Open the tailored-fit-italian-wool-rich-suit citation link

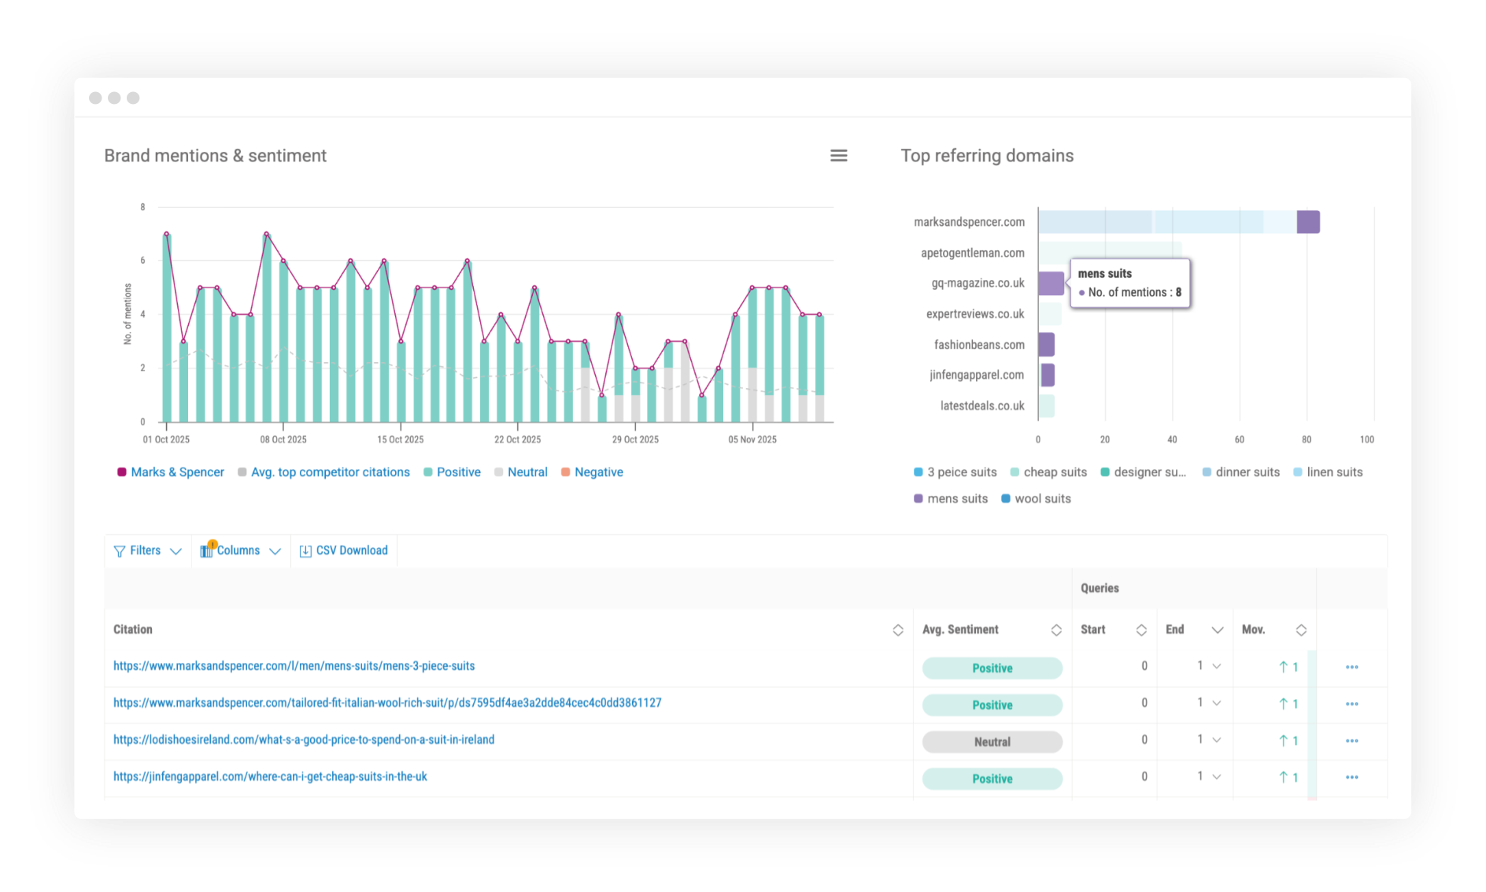click(x=387, y=702)
